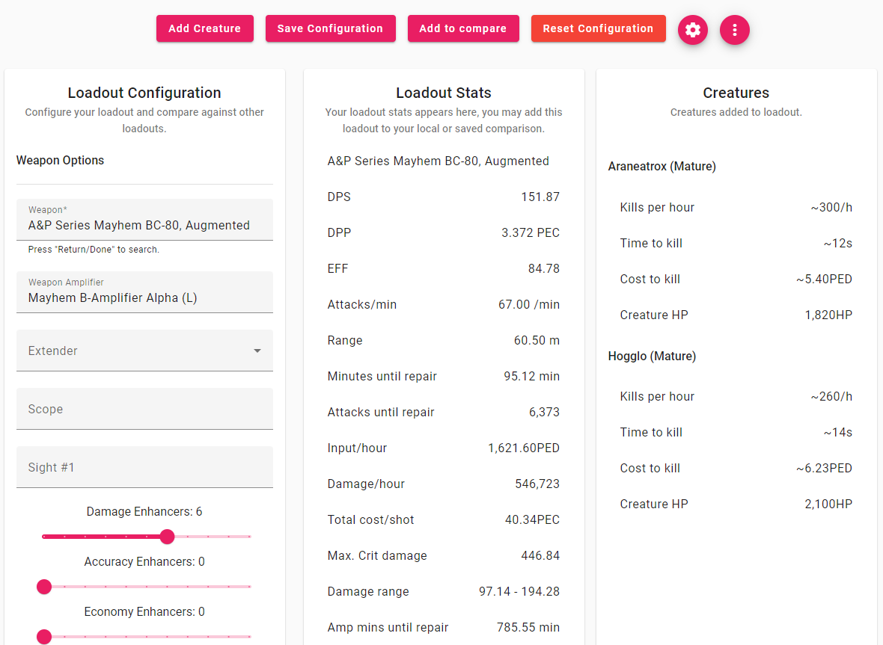Click the Loadout Stats weapon name text

pyautogui.click(x=438, y=161)
